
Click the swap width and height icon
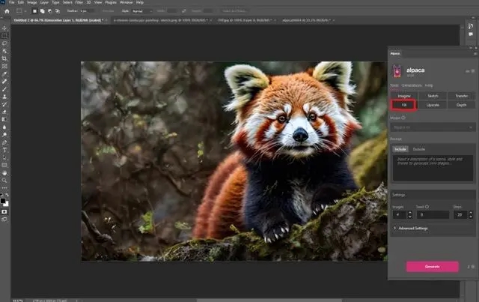click(183, 11)
